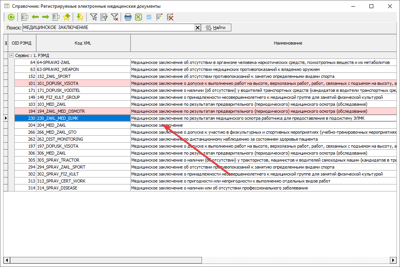Click OID cell 230
This screenshot has width=400, height=267.
(x=25, y=118)
